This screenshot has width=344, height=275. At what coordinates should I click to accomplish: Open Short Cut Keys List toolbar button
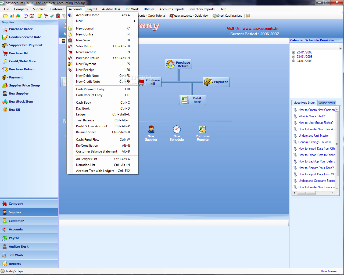(227, 16)
